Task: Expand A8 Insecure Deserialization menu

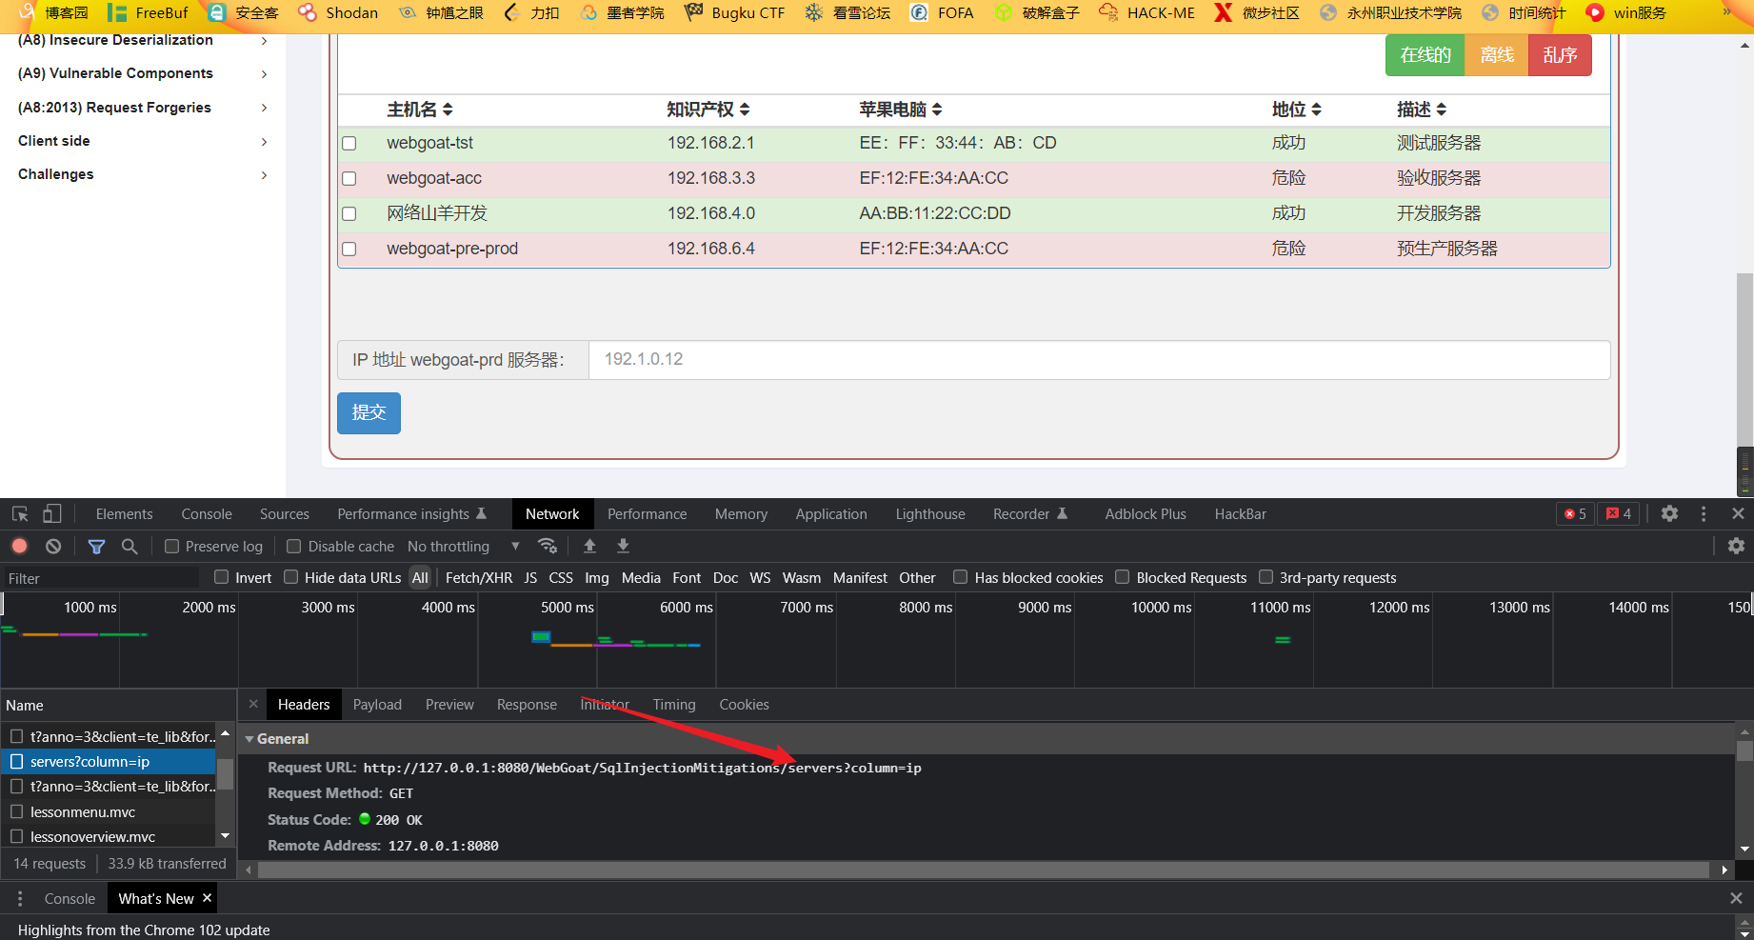Action: point(143,41)
